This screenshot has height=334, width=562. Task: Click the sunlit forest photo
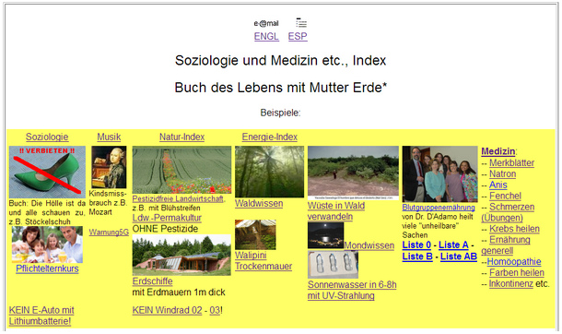coord(270,172)
